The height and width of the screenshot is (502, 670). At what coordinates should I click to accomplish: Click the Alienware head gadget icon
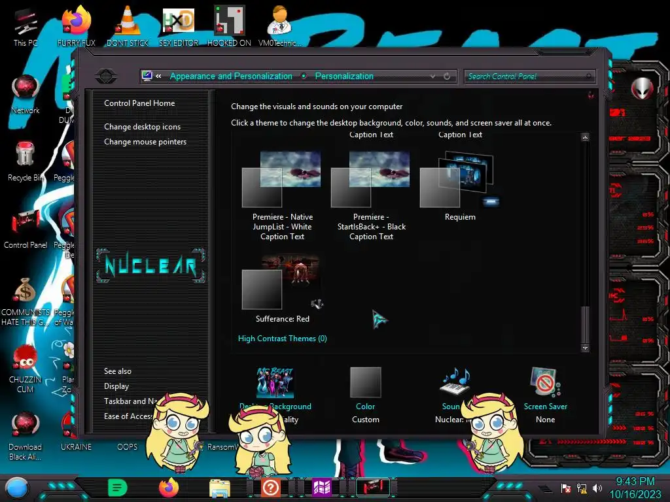tap(642, 88)
